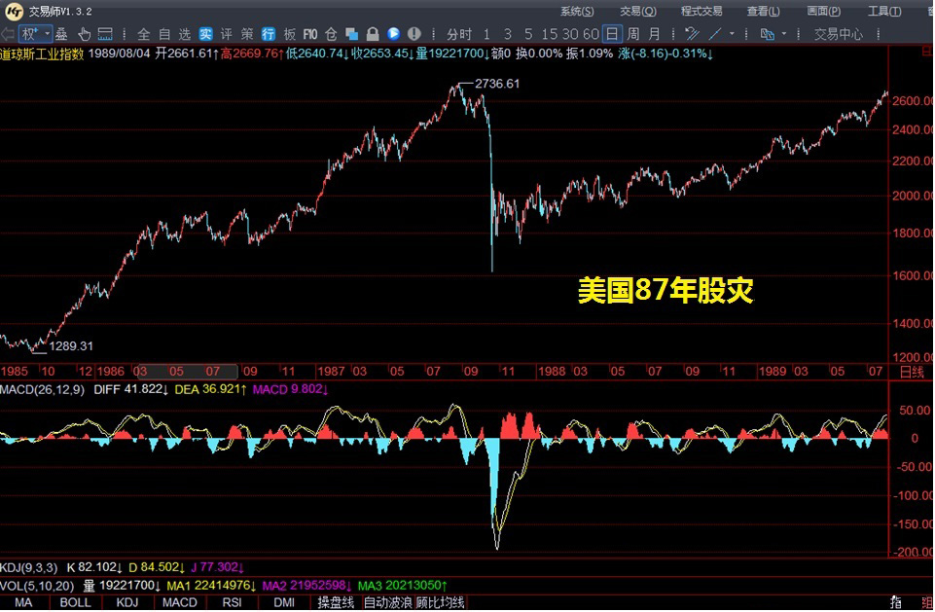
Task: Open the 系统(S) menu
Action: (x=577, y=12)
